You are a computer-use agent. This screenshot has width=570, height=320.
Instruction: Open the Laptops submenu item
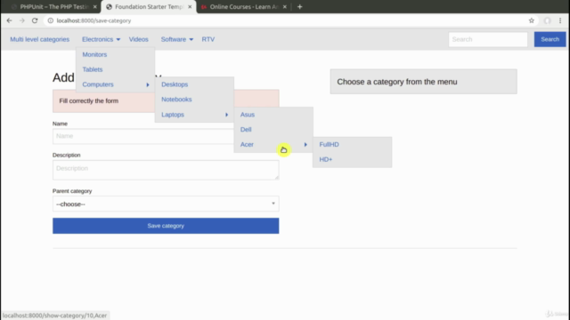(x=173, y=115)
